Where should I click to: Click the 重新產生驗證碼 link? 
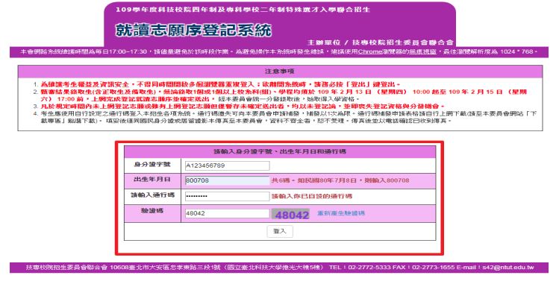(341, 213)
